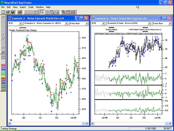The height and width of the screenshot is (131, 174).
Task: Click the overlapping chart windows toolbar icon
Action: [x=64, y=12]
